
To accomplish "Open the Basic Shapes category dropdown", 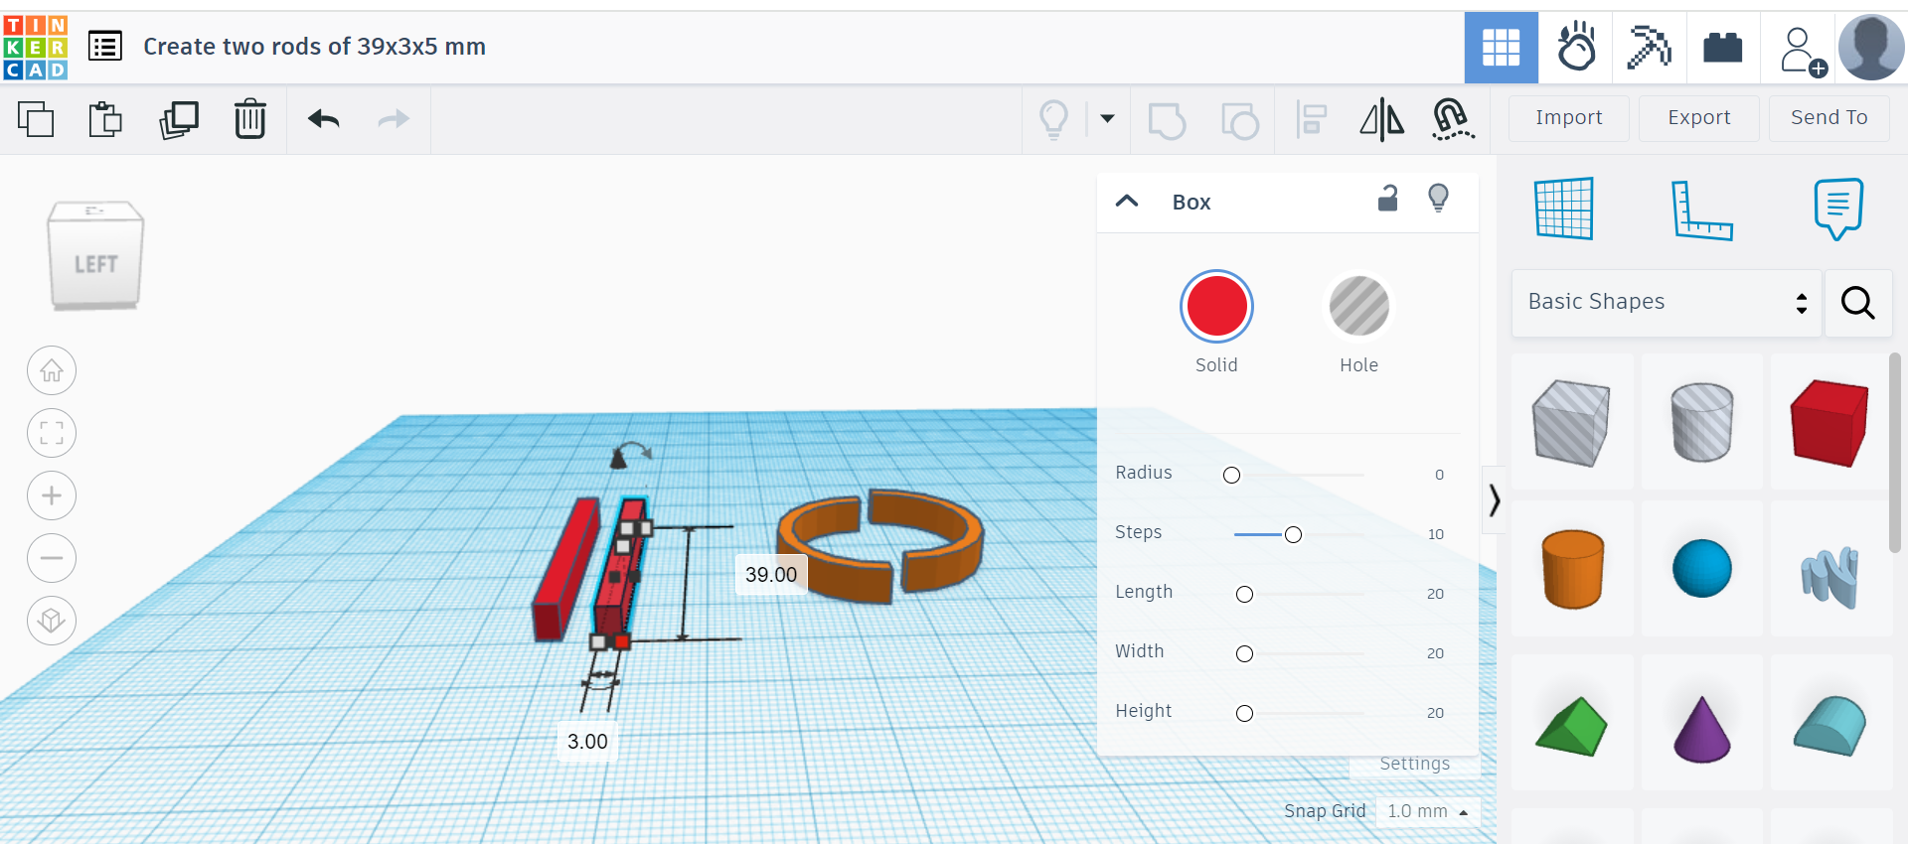I will [x=1667, y=302].
